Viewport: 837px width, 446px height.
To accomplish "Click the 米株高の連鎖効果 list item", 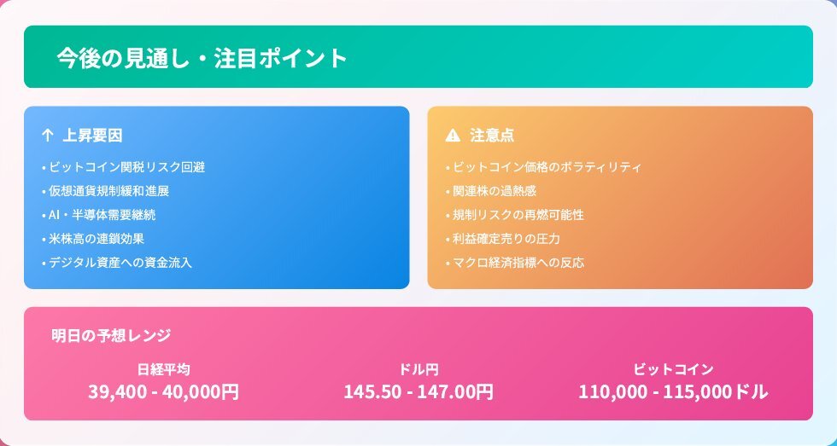I will 93,239.
